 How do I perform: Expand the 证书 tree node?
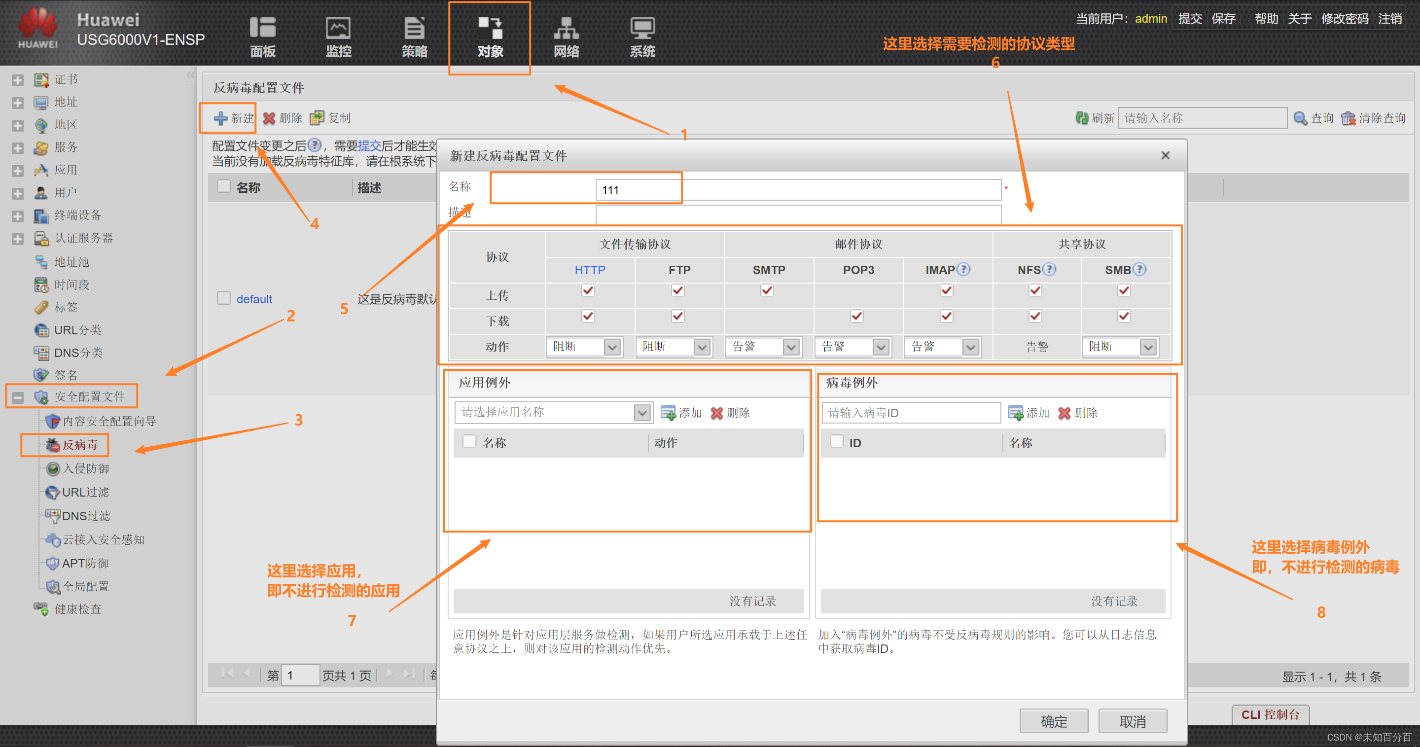pyautogui.click(x=18, y=80)
